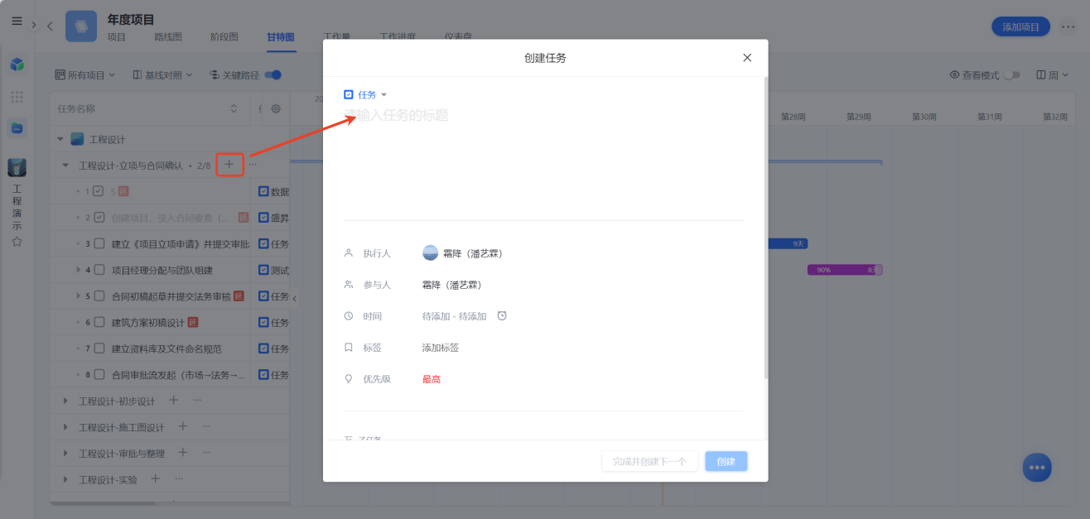This screenshot has width=1090, height=519.
Task: Check the box for 合同初稿起草并提交法务审核
Action: (x=99, y=296)
